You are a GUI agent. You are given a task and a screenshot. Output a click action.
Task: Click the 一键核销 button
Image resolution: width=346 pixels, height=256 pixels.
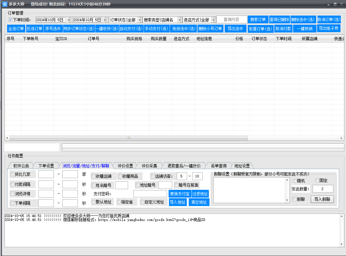(304, 29)
